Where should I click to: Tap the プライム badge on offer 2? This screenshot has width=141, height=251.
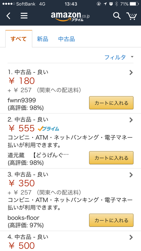48,129
